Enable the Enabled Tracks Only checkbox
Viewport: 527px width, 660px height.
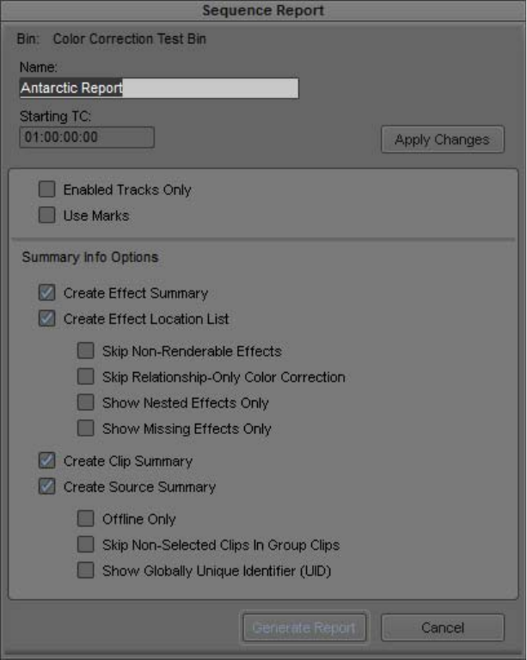[46, 189]
